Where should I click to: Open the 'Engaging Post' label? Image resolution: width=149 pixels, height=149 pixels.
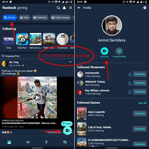click(x=12, y=56)
